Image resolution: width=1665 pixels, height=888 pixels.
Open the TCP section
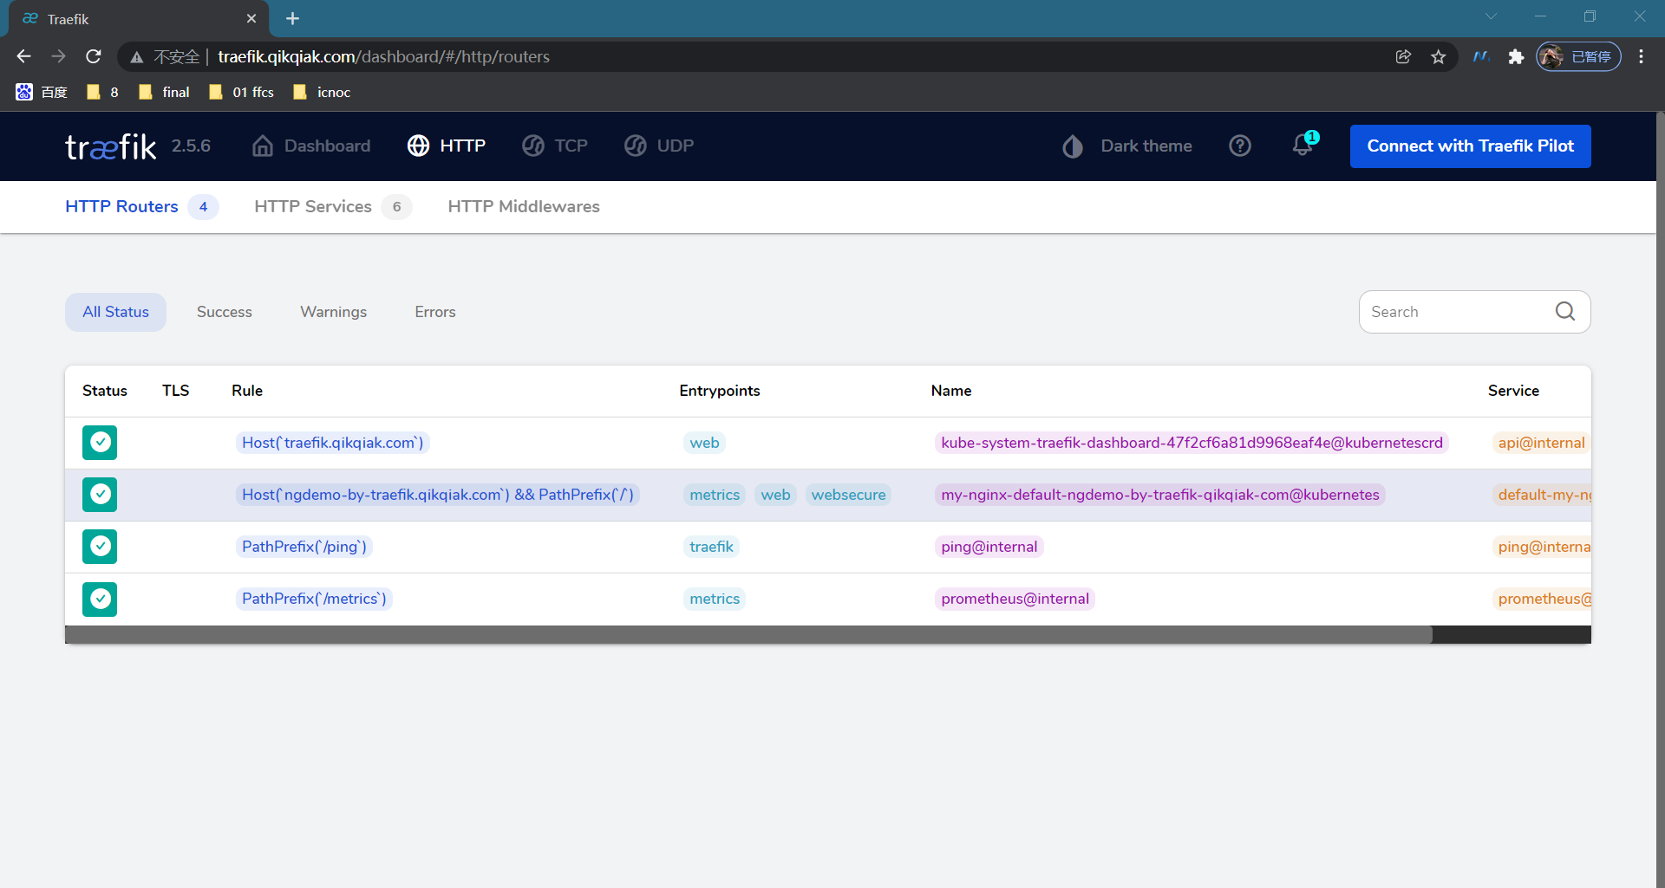pos(571,146)
